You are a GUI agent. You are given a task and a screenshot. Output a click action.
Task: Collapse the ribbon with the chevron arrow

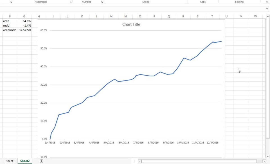coord(267,2)
